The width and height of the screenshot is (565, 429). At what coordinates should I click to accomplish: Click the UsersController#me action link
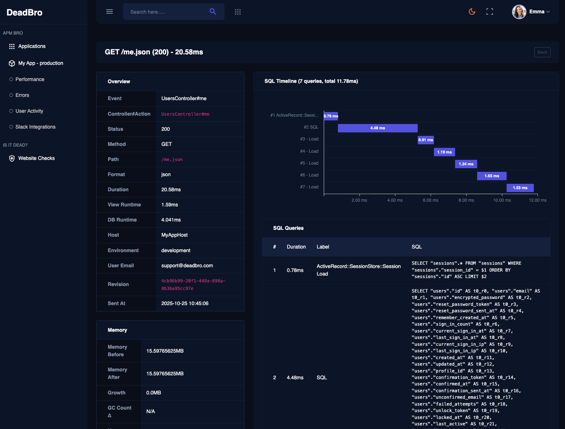point(185,114)
